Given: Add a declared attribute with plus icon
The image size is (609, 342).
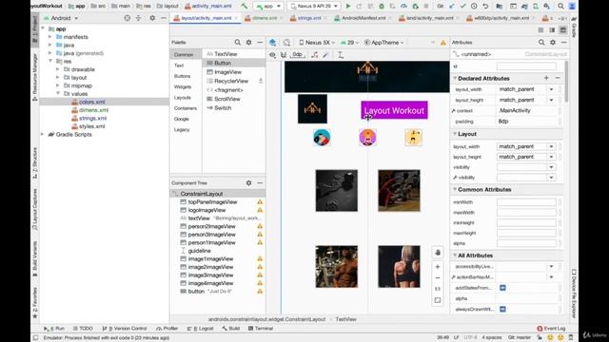Looking at the screenshot, I should (x=546, y=78).
